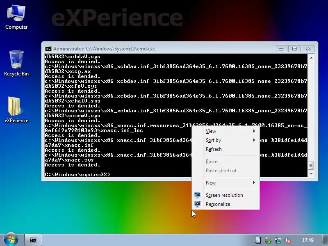Click the line a7da9\xnacc.inf

click(69, 145)
